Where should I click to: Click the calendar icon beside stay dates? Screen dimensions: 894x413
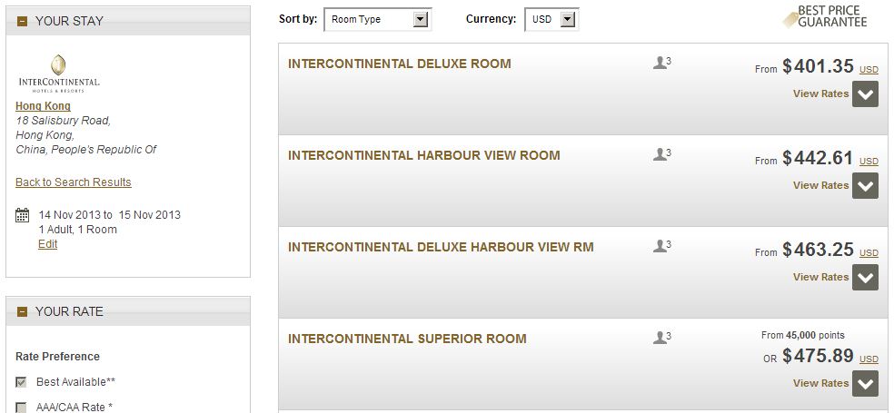pyautogui.click(x=22, y=215)
